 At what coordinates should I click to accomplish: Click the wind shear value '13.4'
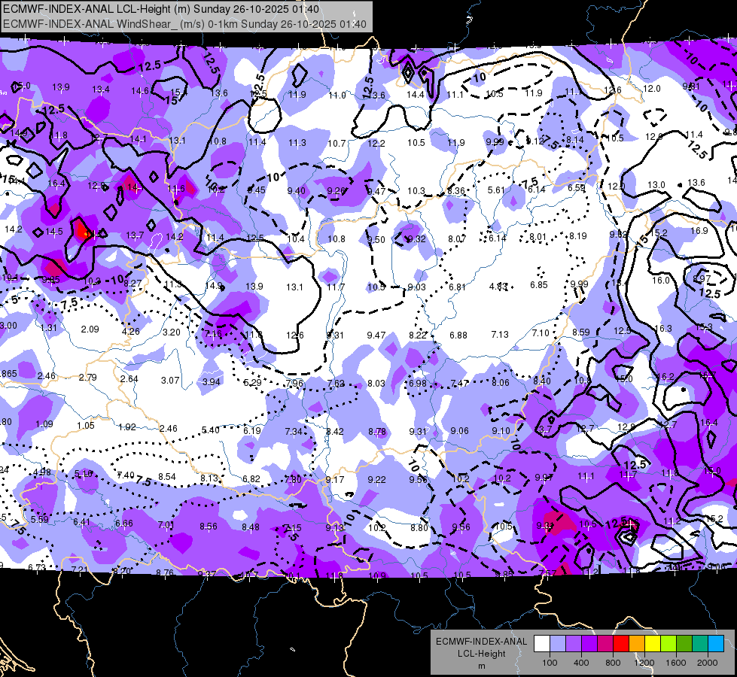(101, 90)
